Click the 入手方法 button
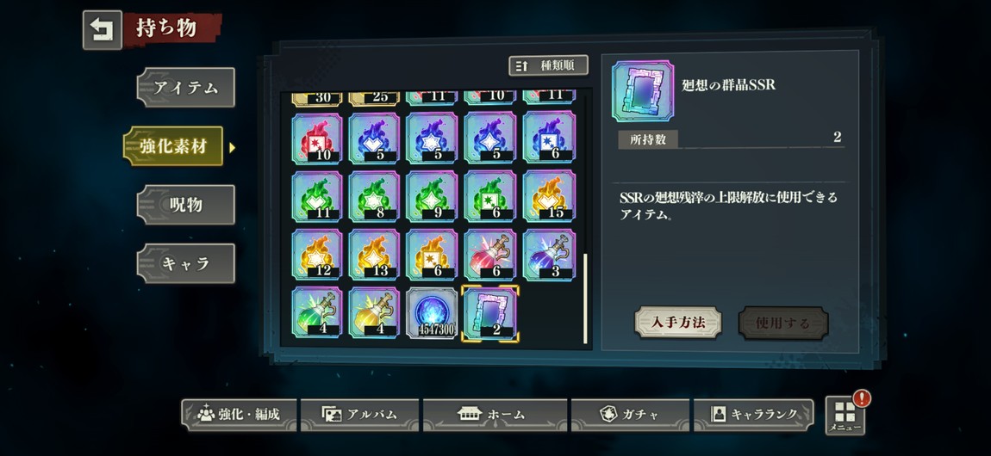The image size is (991, 456). (x=678, y=323)
